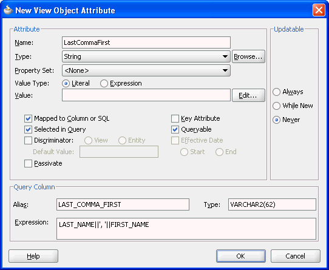This screenshot has width=329, height=270.
Task: Click the Name field containing LastCommaFirst
Action: 146,42
